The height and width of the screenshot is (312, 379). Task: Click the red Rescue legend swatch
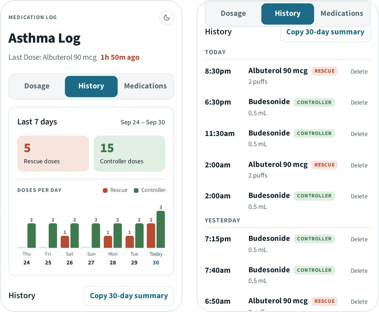pos(105,191)
